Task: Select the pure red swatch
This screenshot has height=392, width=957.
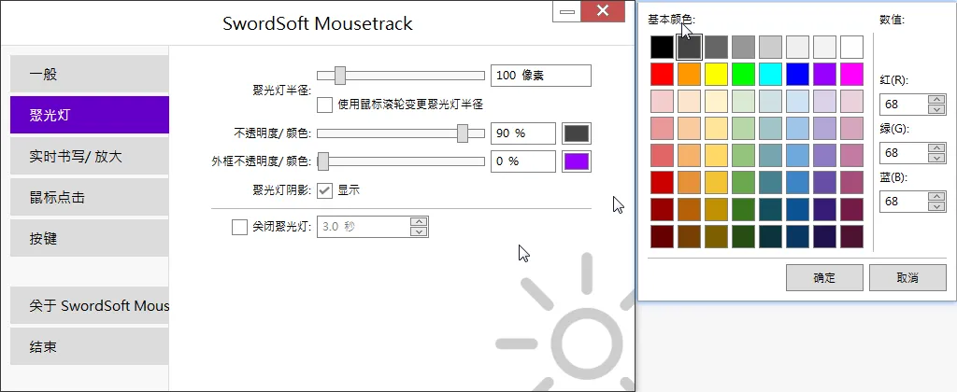Action: coord(662,74)
